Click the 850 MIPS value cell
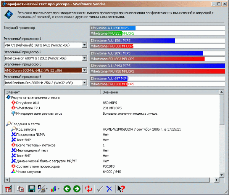229x195 pixels. point(110,103)
